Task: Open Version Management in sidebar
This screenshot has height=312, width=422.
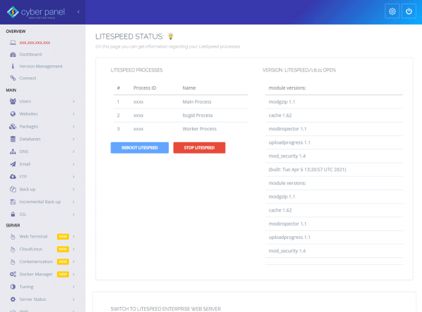Action: (x=41, y=67)
